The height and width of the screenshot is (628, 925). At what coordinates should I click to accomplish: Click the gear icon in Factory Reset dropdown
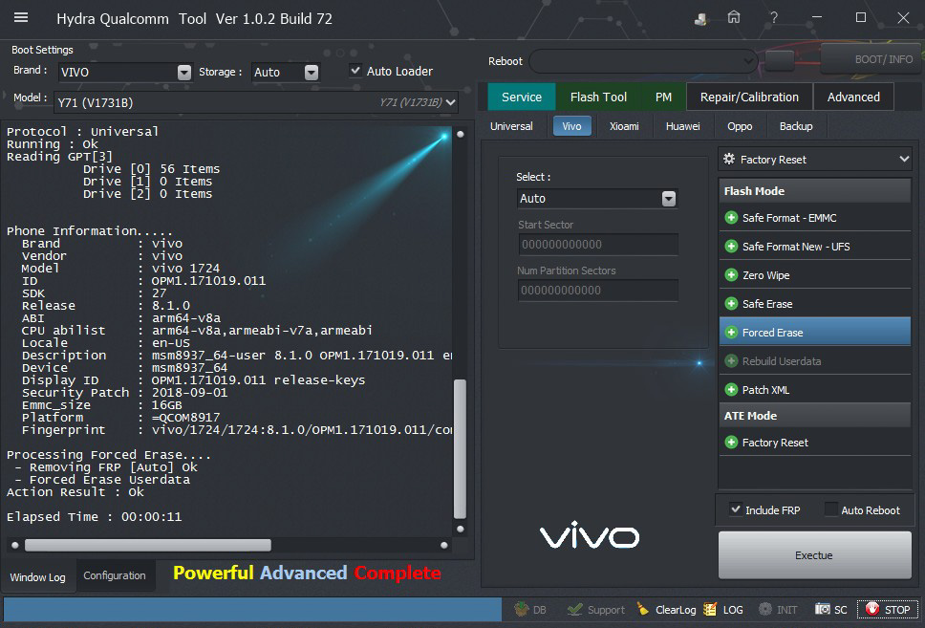pyautogui.click(x=729, y=159)
